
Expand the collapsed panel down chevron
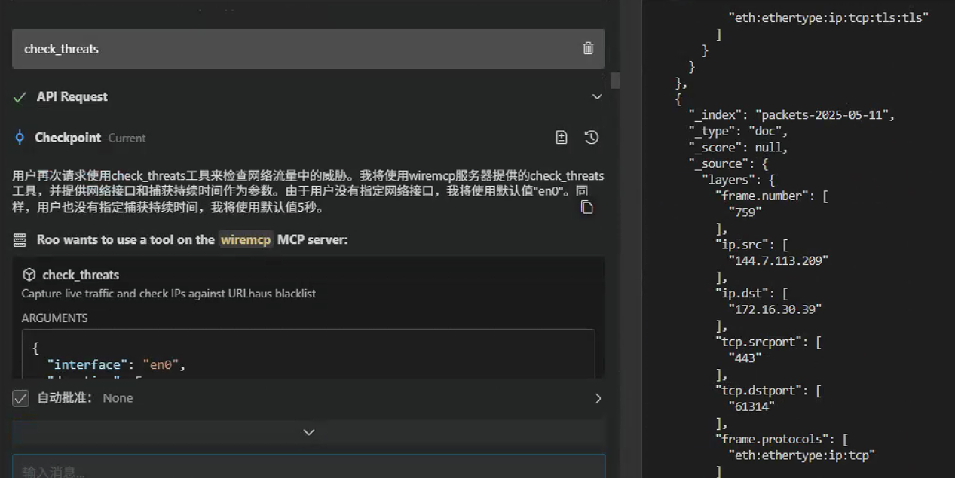coord(308,432)
